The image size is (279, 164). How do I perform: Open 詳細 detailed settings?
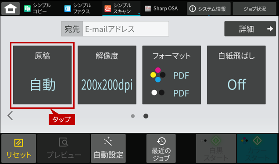coord(250,29)
